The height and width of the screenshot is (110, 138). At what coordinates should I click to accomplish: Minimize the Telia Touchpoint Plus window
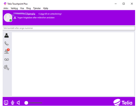[x=116, y=4]
